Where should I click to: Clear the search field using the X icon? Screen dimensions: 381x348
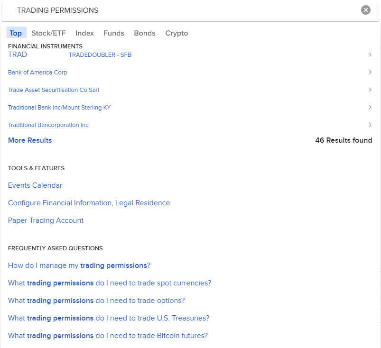click(365, 9)
